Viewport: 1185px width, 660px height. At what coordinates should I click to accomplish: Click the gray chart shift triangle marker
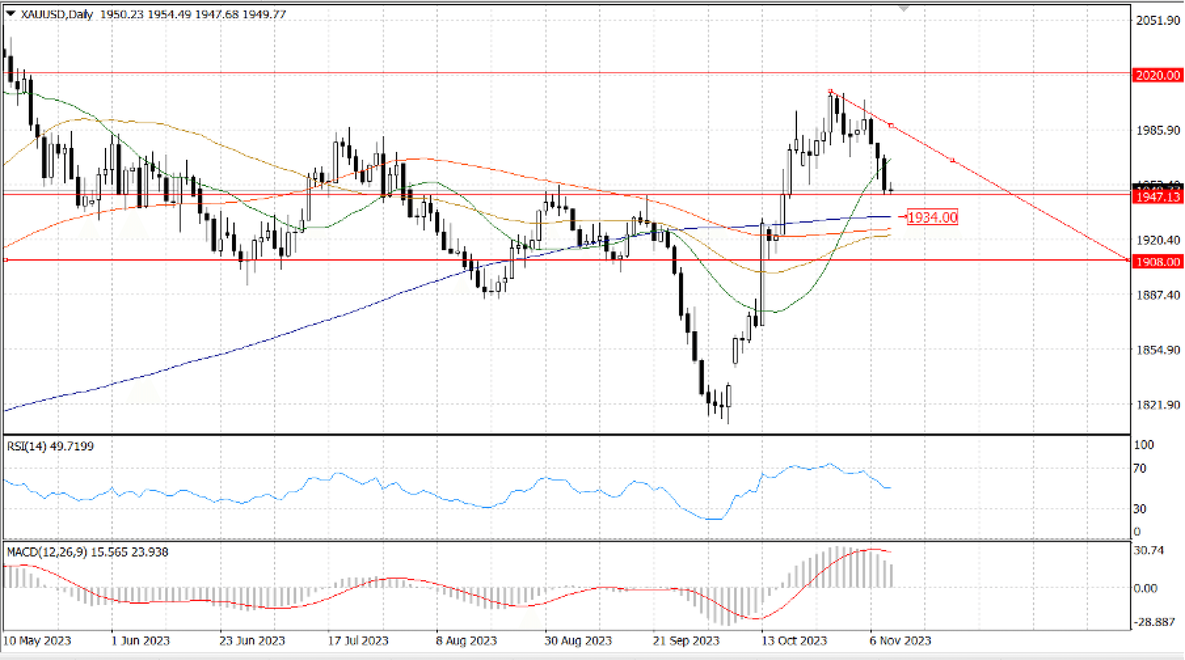(x=904, y=8)
